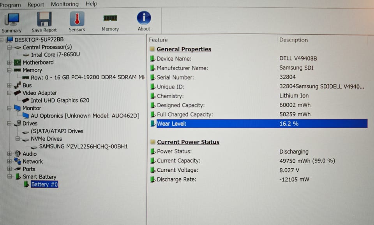The height and width of the screenshot is (225, 374).
Task: Open the Program menu
Action: click(10, 5)
